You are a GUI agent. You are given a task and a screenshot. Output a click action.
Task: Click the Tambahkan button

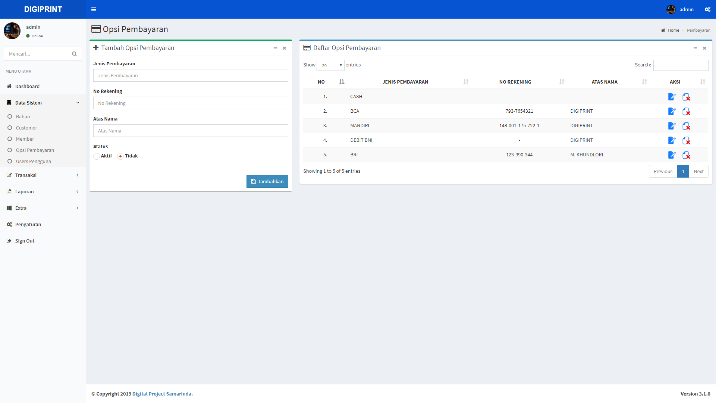(267, 181)
